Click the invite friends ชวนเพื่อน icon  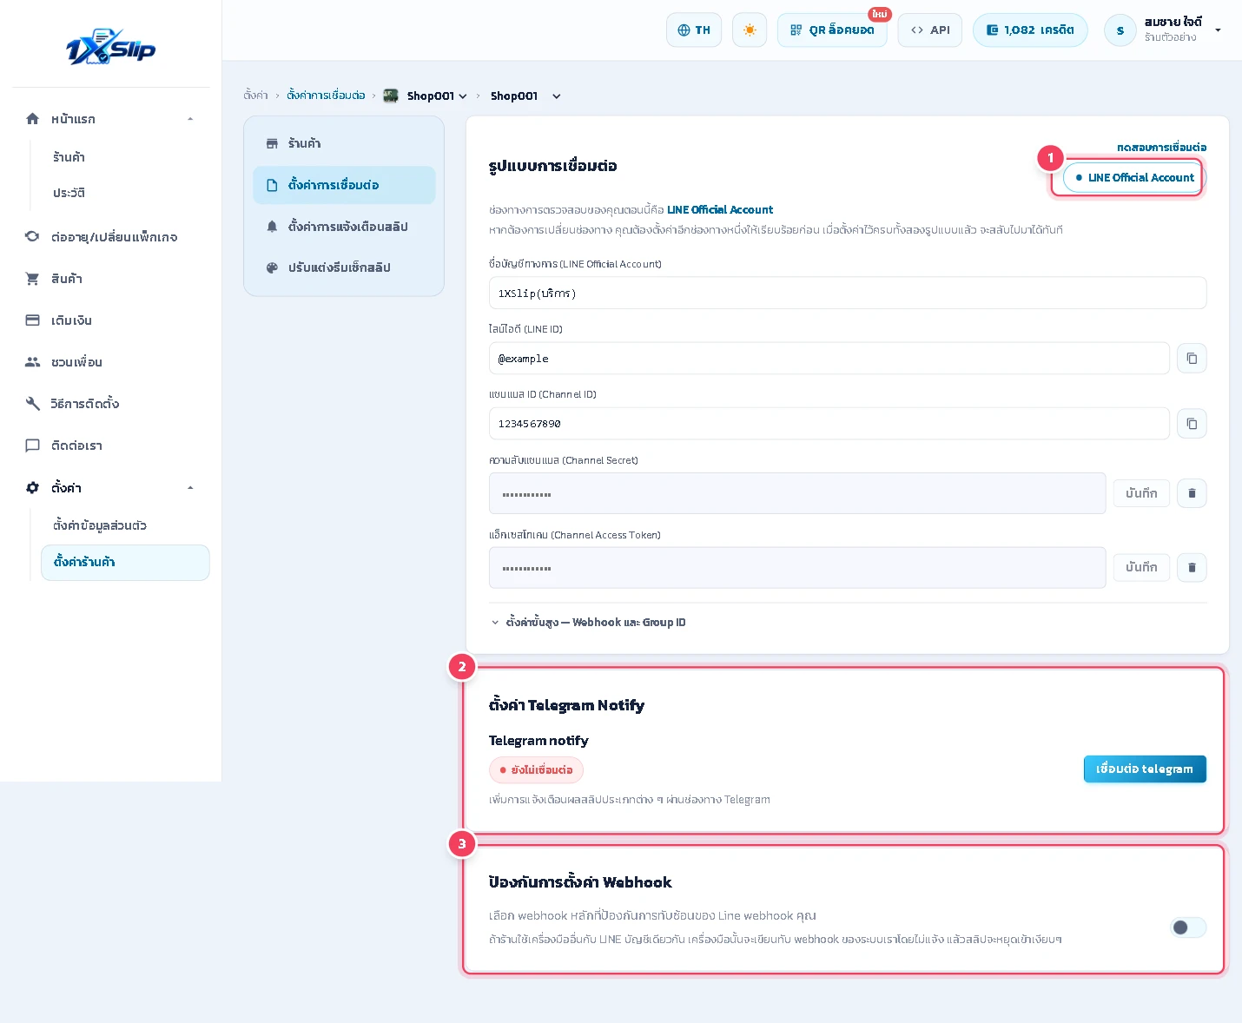click(33, 362)
